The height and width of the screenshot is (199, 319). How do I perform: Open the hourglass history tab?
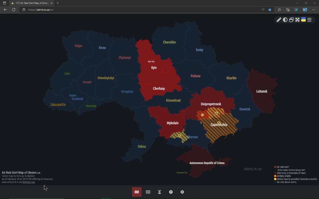point(159,192)
